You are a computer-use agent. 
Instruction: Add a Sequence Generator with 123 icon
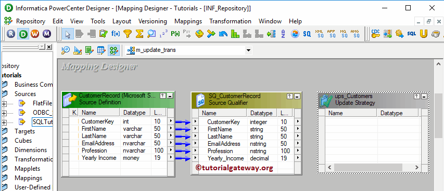[163, 34]
